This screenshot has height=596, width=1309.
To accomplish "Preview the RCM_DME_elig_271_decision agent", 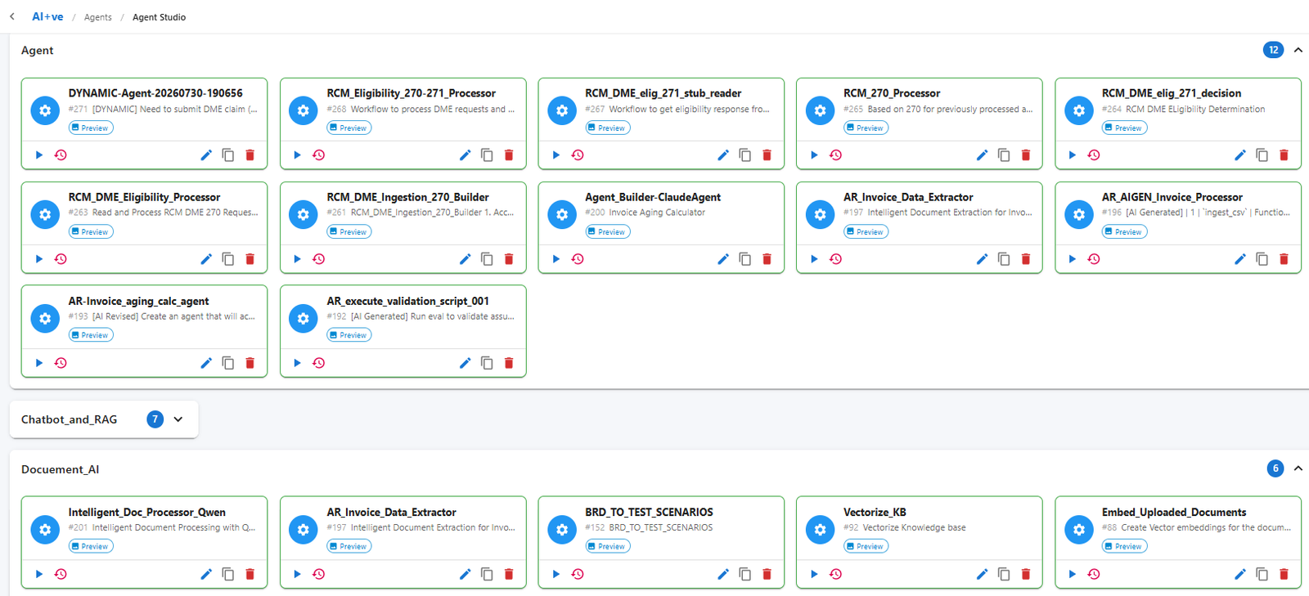I will [1125, 128].
